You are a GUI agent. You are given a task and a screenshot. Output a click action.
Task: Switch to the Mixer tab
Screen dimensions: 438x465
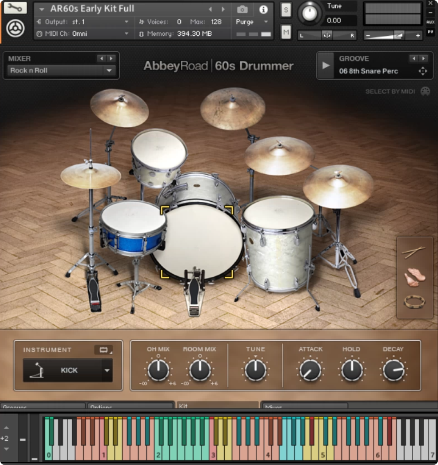pos(304,406)
